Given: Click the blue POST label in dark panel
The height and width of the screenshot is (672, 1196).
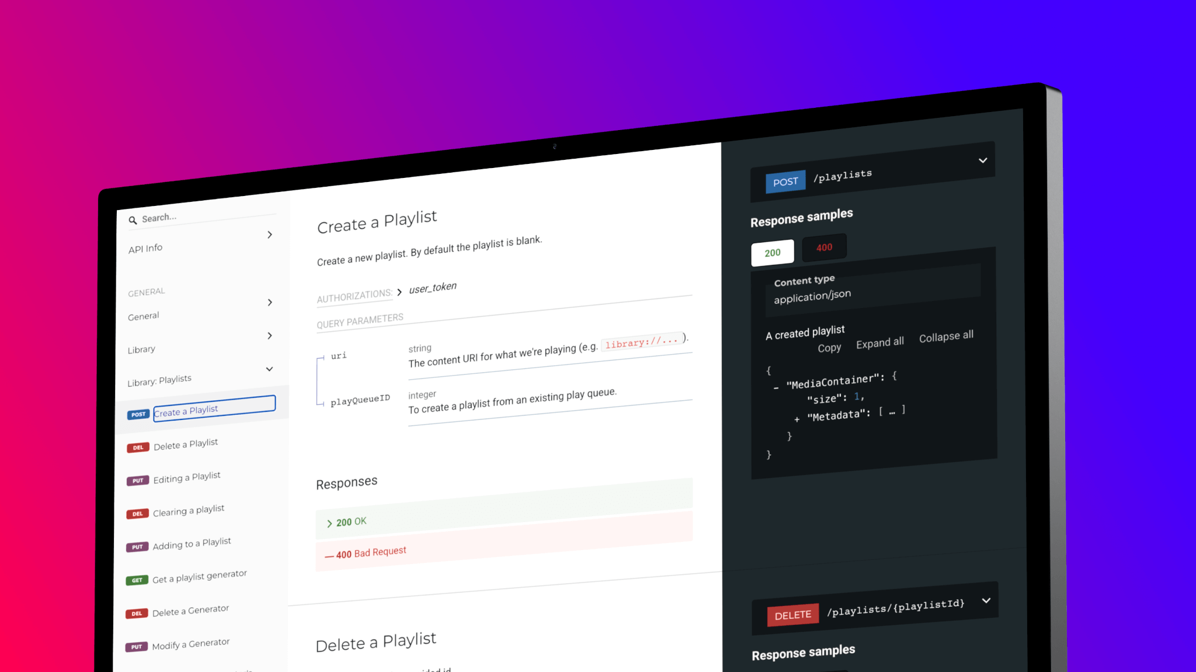Looking at the screenshot, I should pos(785,181).
